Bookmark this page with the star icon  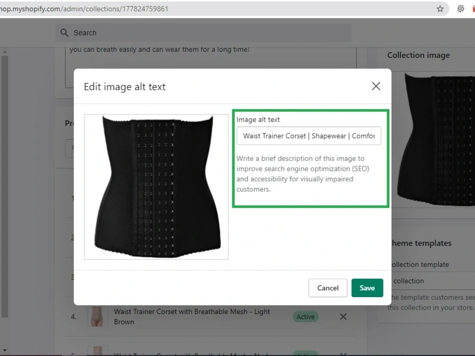tap(440, 9)
